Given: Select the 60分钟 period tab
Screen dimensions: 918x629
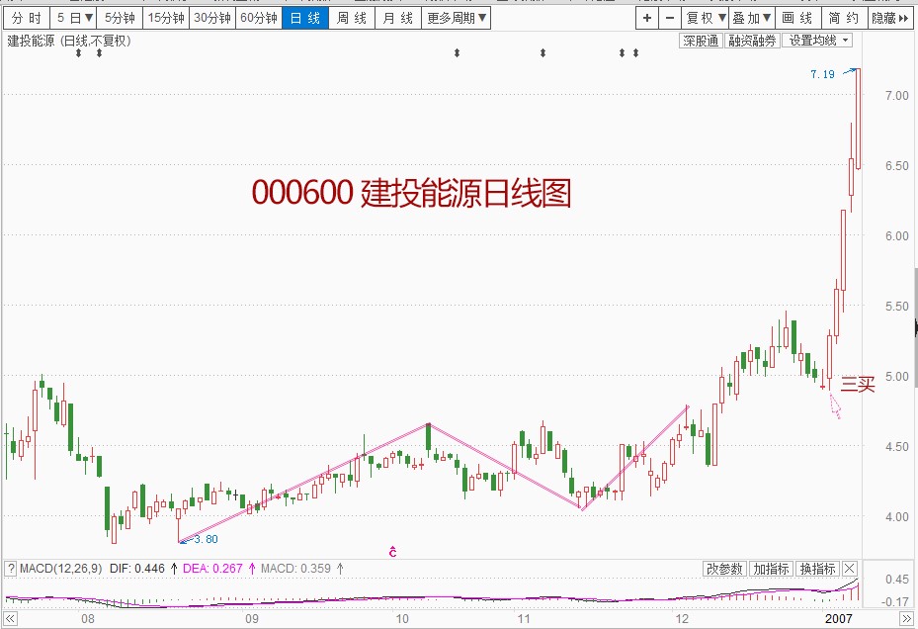Looking at the screenshot, I should click(258, 18).
